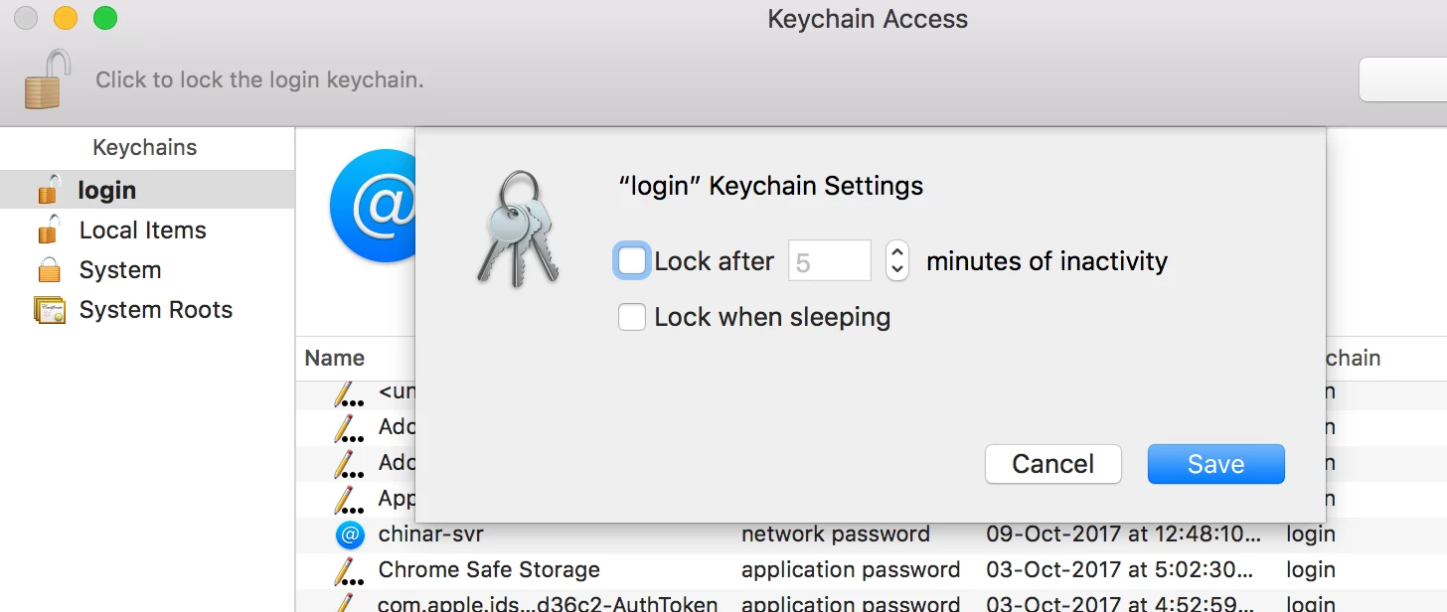Click the green fullscreen window button

(x=104, y=18)
